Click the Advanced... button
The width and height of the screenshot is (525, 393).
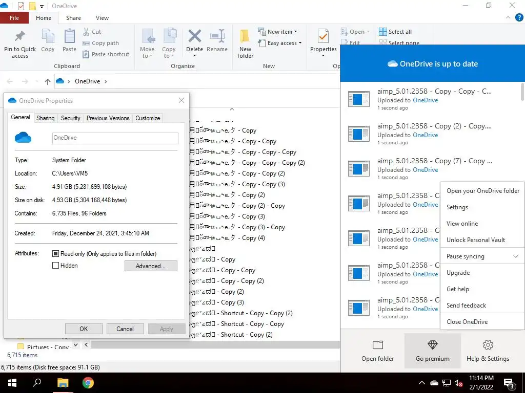tap(151, 266)
